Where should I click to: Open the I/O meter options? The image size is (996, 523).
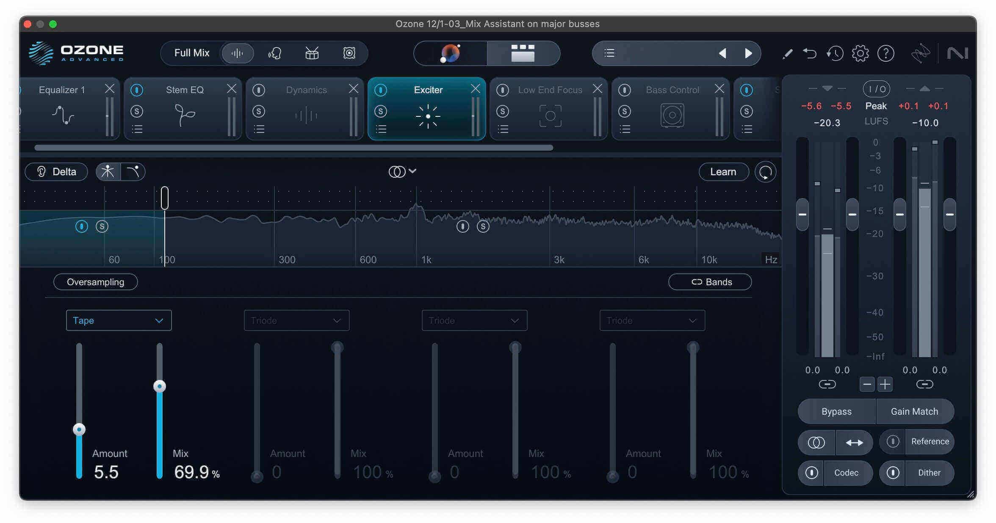coord(876,89)
